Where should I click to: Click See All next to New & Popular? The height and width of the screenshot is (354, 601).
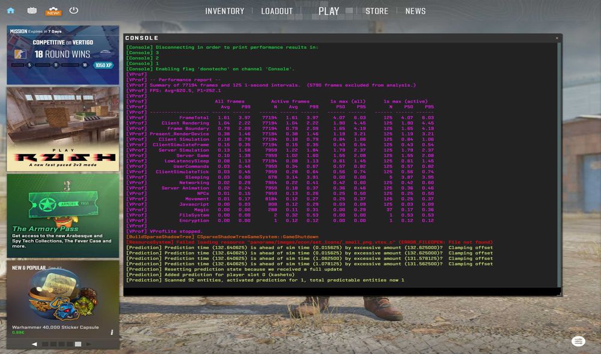point(55,268)
